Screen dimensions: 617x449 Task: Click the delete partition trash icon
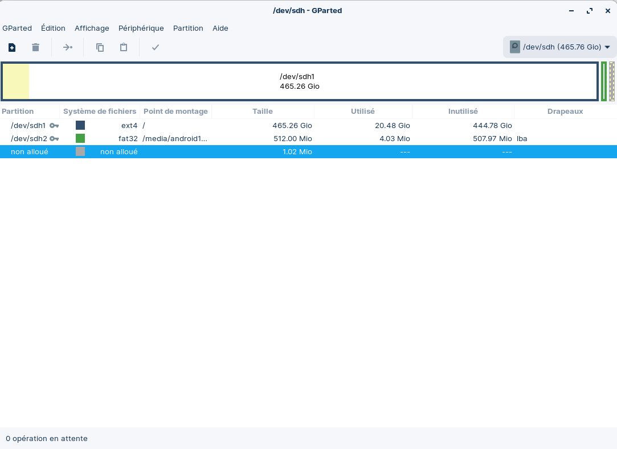[x=35, y=47]
